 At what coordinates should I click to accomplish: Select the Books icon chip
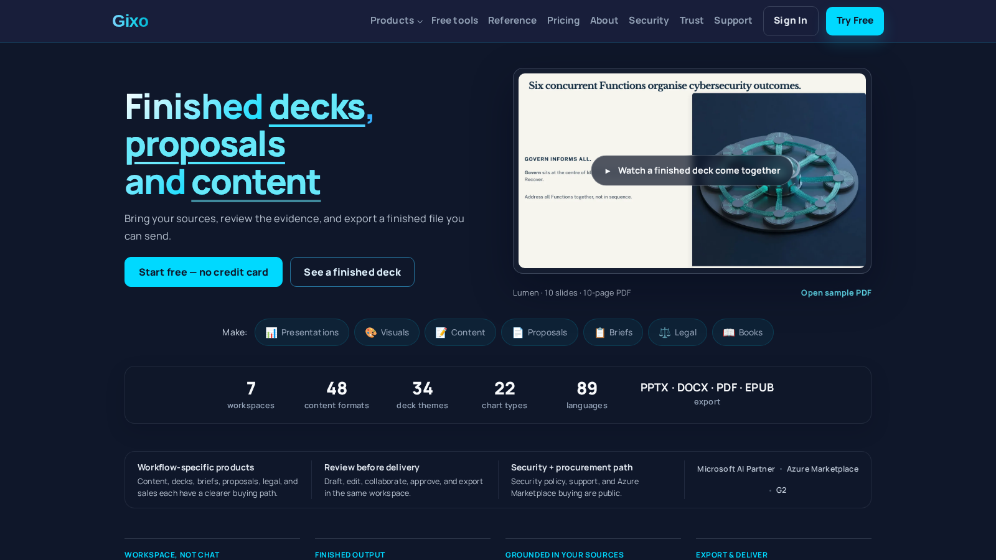coord(743,332)
